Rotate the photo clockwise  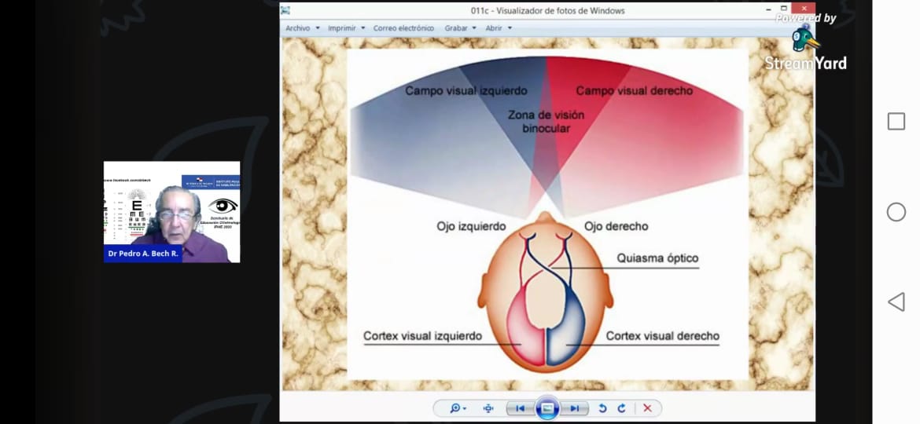(622, 408)
